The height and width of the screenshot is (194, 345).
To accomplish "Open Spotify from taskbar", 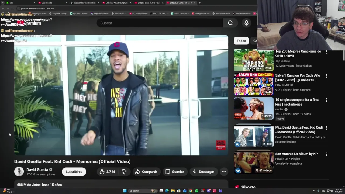I will point(196,191).
